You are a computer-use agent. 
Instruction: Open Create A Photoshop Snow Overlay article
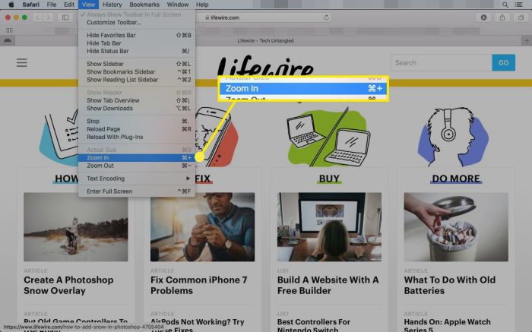68,285
